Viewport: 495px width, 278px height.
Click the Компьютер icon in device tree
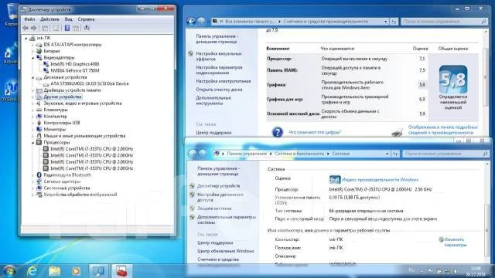pos(39,117)
